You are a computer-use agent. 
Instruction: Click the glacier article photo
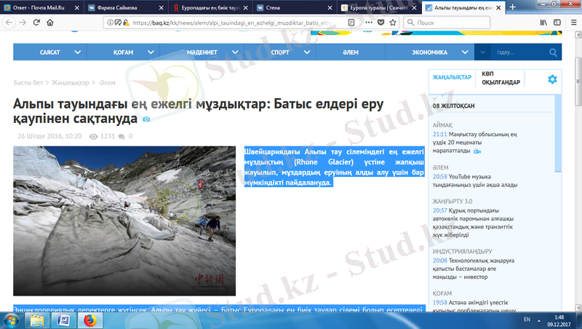[124, 221]
